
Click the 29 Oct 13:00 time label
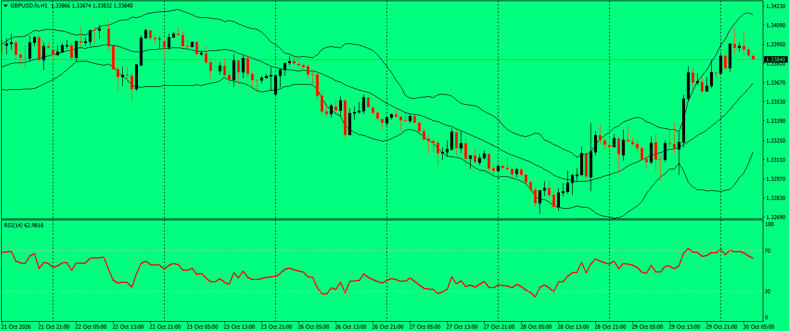(685, 327)
